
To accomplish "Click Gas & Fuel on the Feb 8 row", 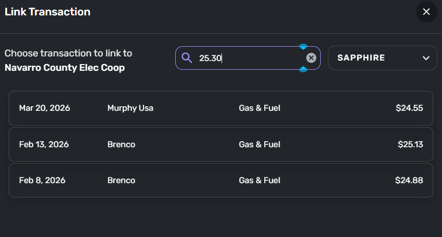I will [260, 181].
